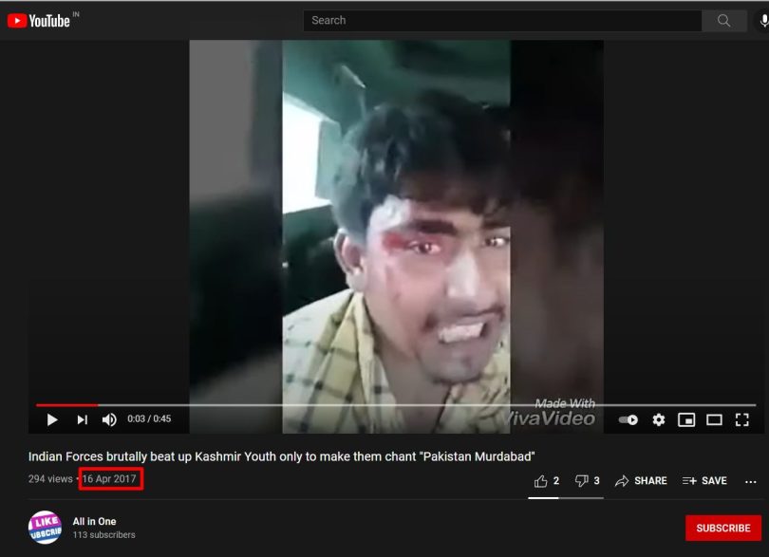The height and width of the screenshot is (557, 769).
Task: Subscribe to All in One channel
Action: [723, 529]
